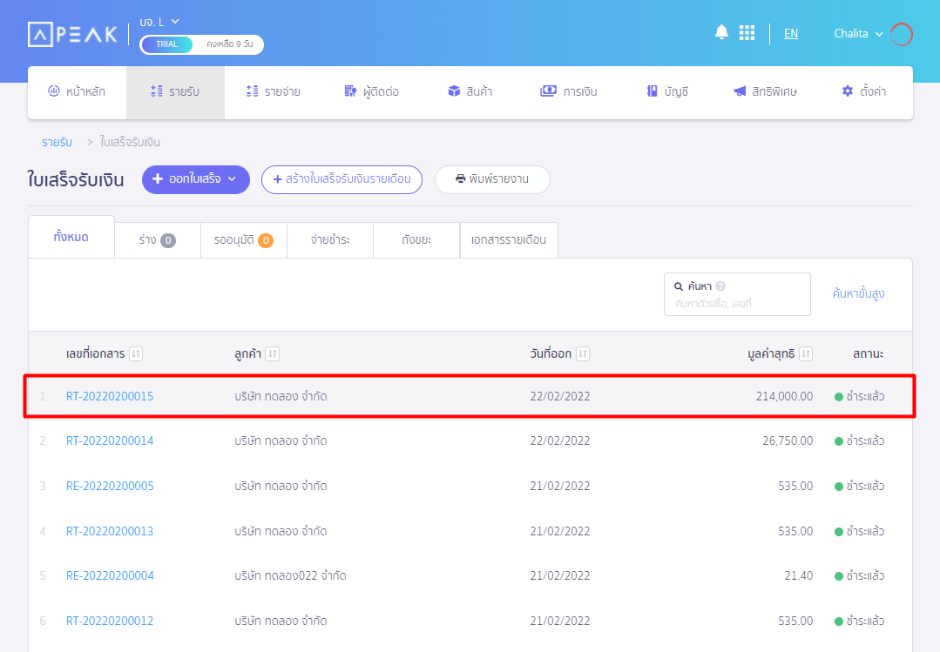Viewport: 940px width, 652px height.
Task: Click the TRIAL status badge
Action: (x=166, y=44)
